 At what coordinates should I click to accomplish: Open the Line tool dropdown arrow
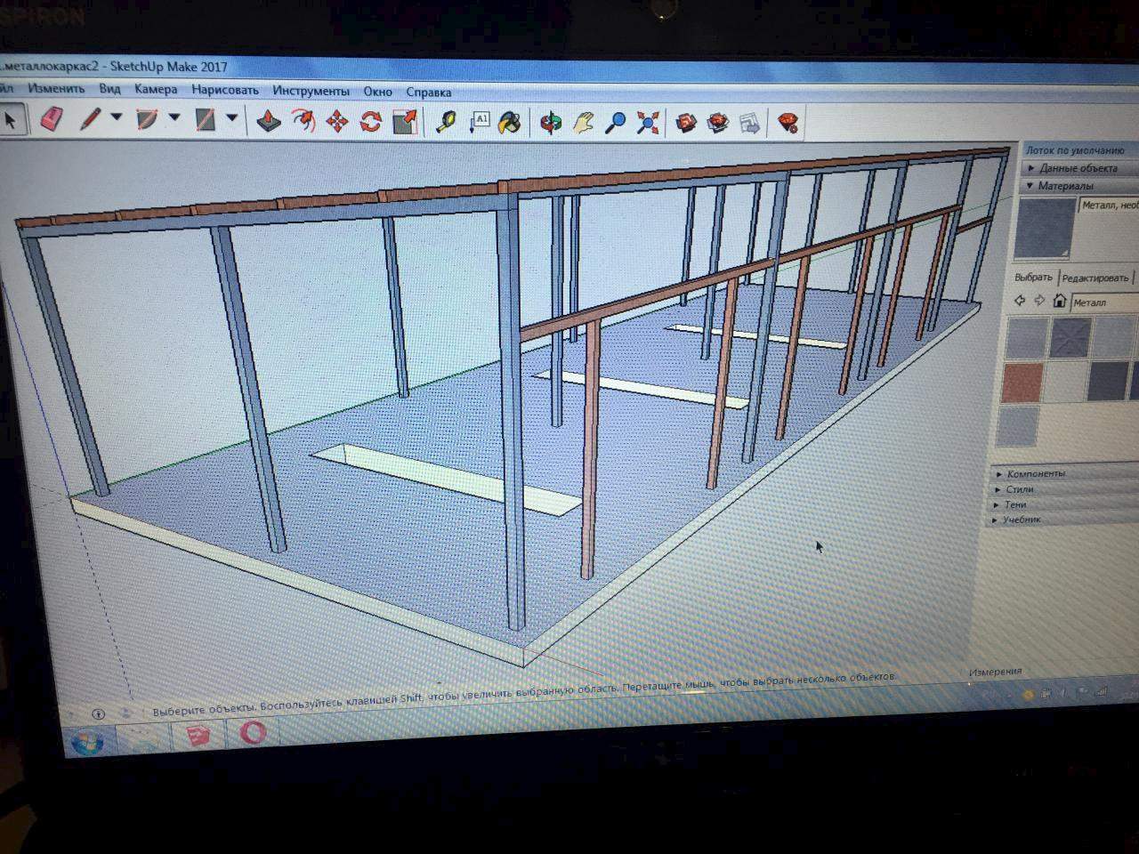(117, 117)
